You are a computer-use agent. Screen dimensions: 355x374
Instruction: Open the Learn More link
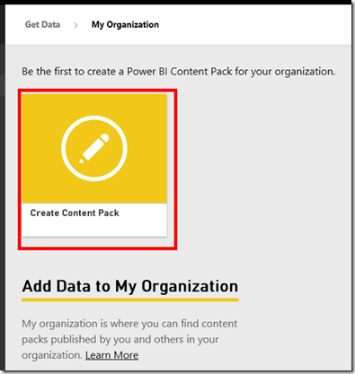(111, 355)
